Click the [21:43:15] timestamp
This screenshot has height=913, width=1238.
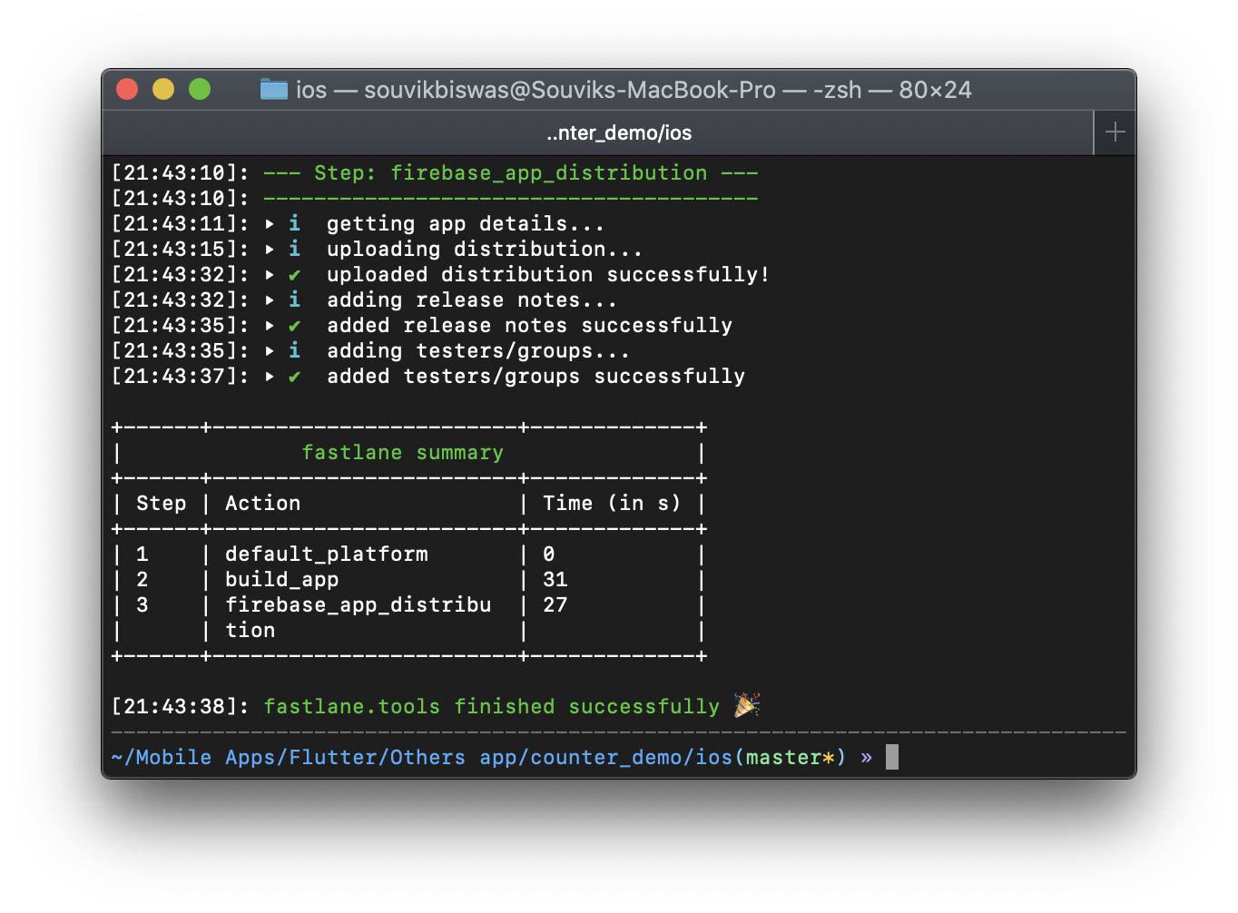point(180,249)
